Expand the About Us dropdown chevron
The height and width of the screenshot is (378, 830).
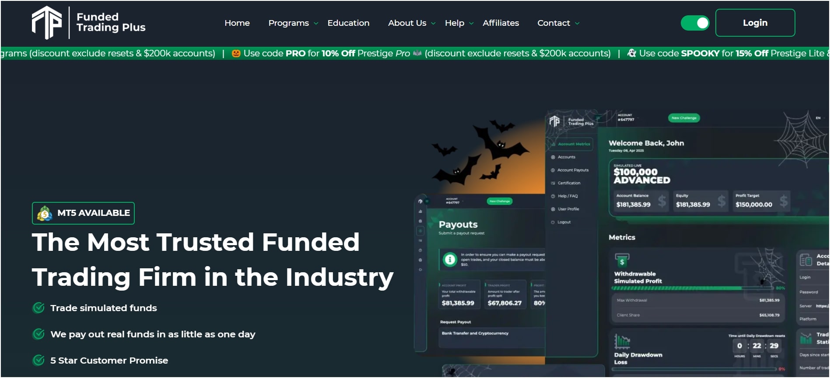433,24
